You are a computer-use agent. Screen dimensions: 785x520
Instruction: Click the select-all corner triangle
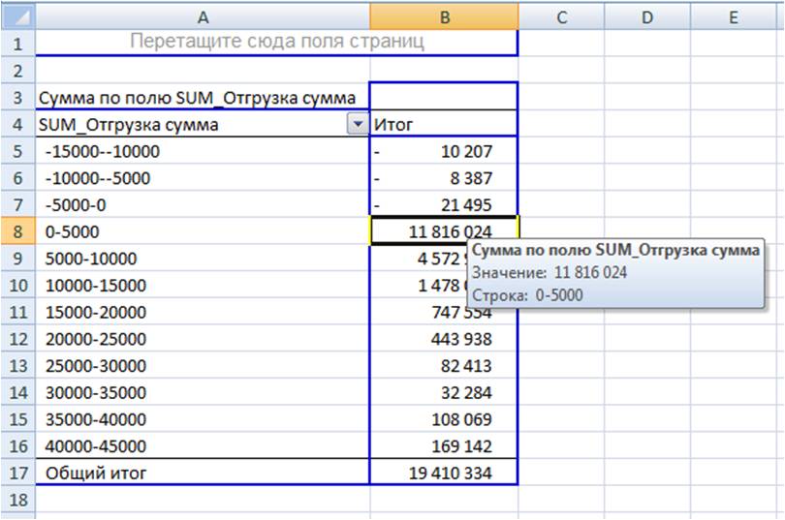[18, 17]
